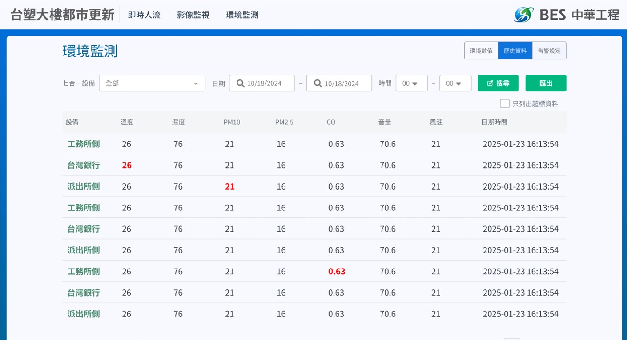Click the end date 10/18/2024 field
627x340 pixels.
pyautogui.click(x=339, y=83)
